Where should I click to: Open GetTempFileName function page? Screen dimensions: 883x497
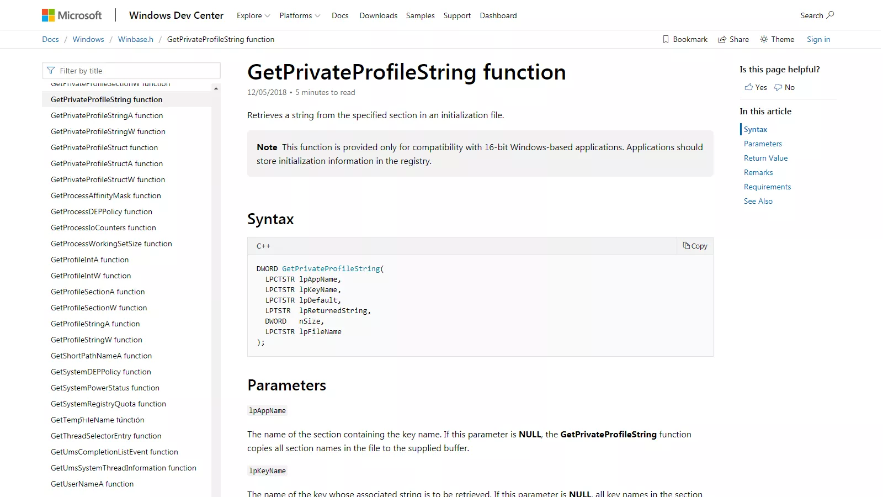[98, 420]
